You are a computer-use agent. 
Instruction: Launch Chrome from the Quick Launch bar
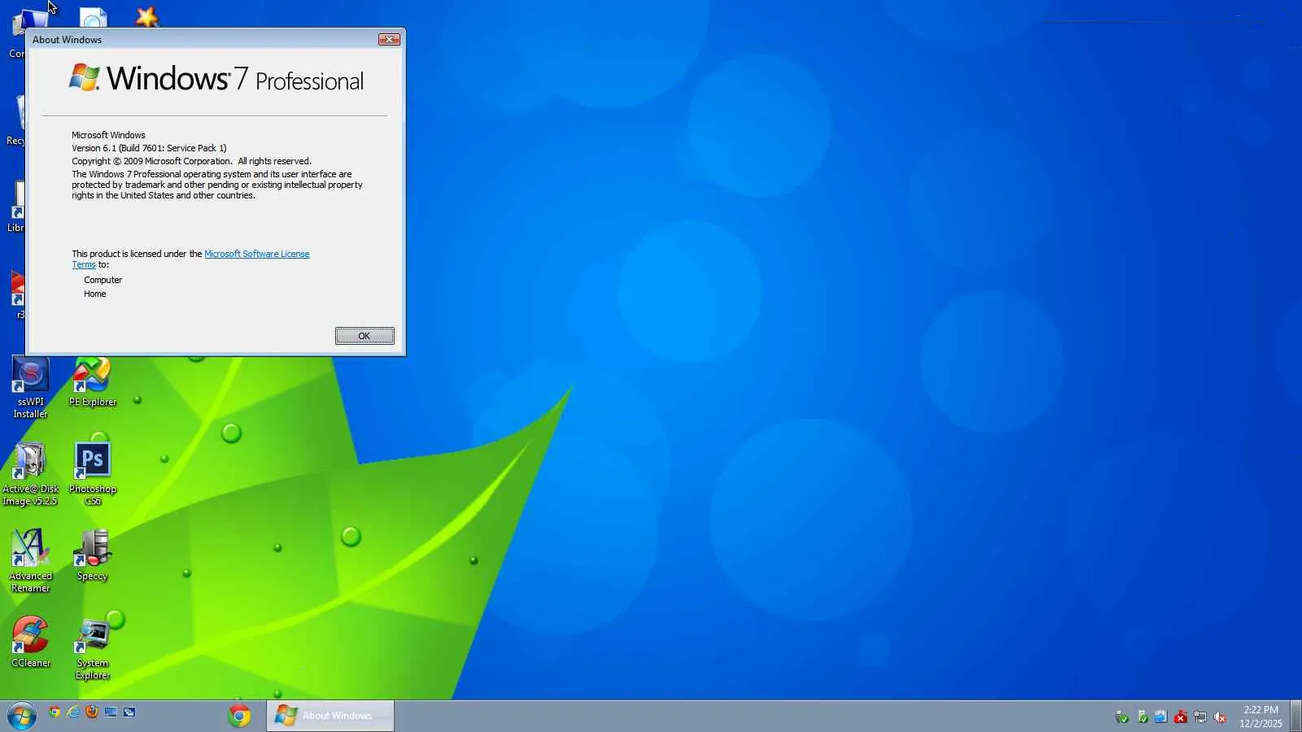[55, 712]
